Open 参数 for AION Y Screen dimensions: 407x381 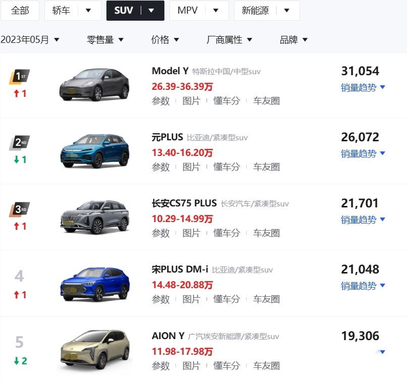pos(161,366)
